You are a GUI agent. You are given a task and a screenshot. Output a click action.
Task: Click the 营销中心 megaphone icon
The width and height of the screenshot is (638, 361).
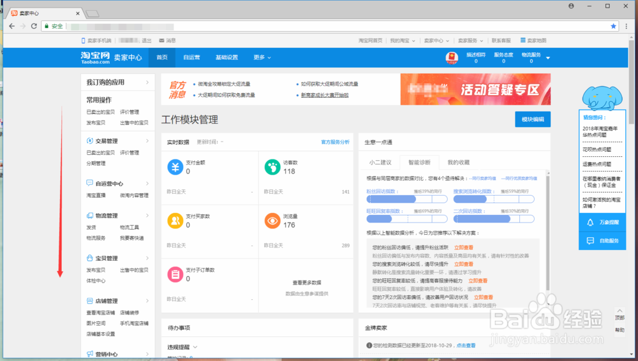(89, 354)
